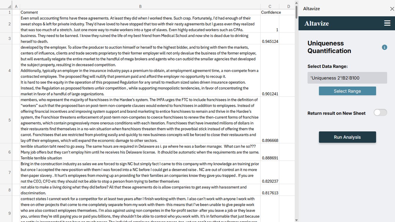Select column D header

coord(288,6)
